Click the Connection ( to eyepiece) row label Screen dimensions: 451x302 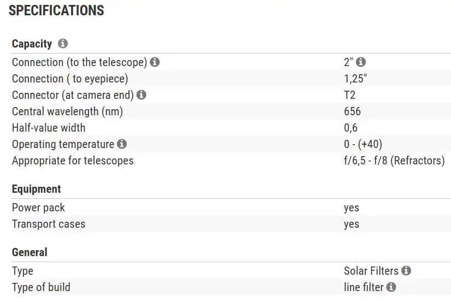click(70, 79)
